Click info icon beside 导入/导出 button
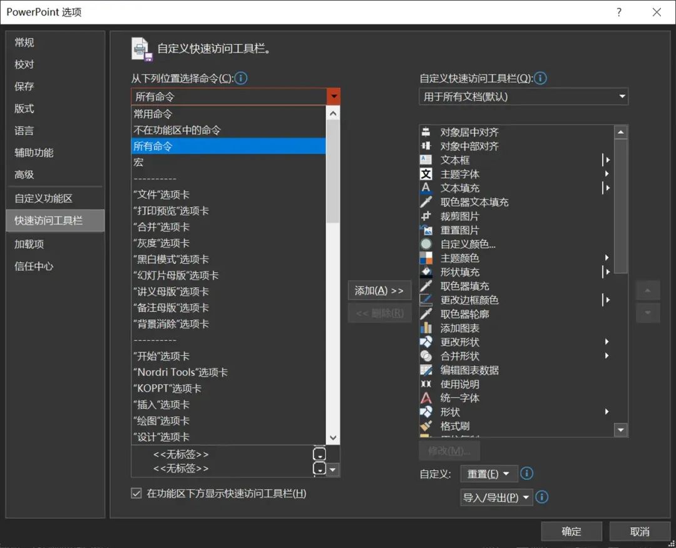This screenshot has height=548, width=676. coord(541,497)
